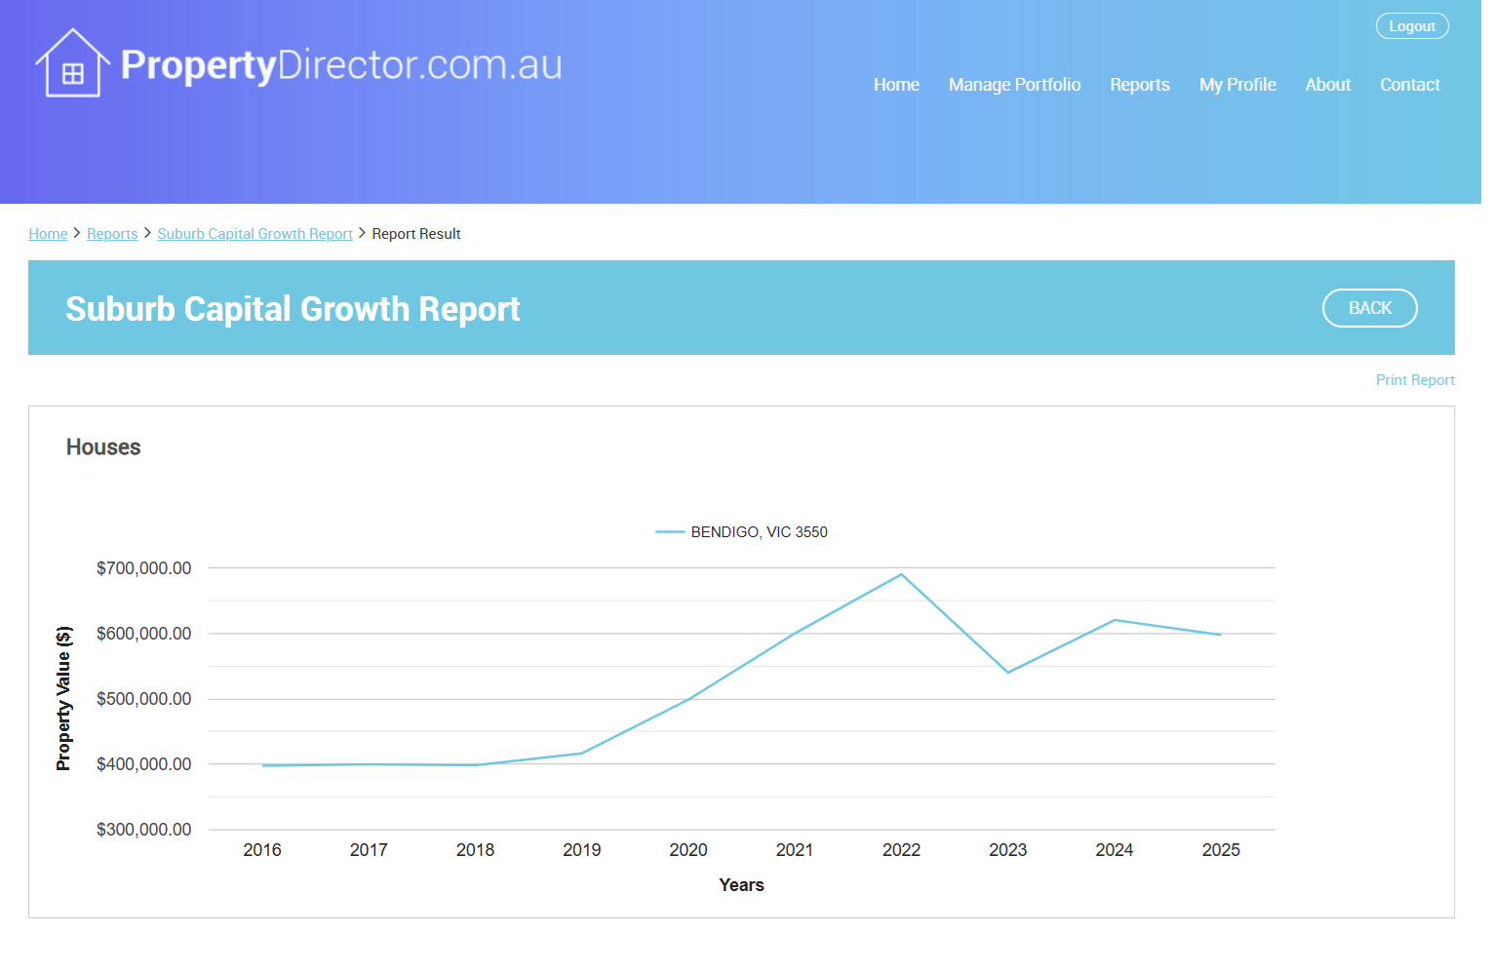Viewport: 1488px width, 971px height.
Task: Click the 2022 peak point on chart
Action: pos(901,574)
